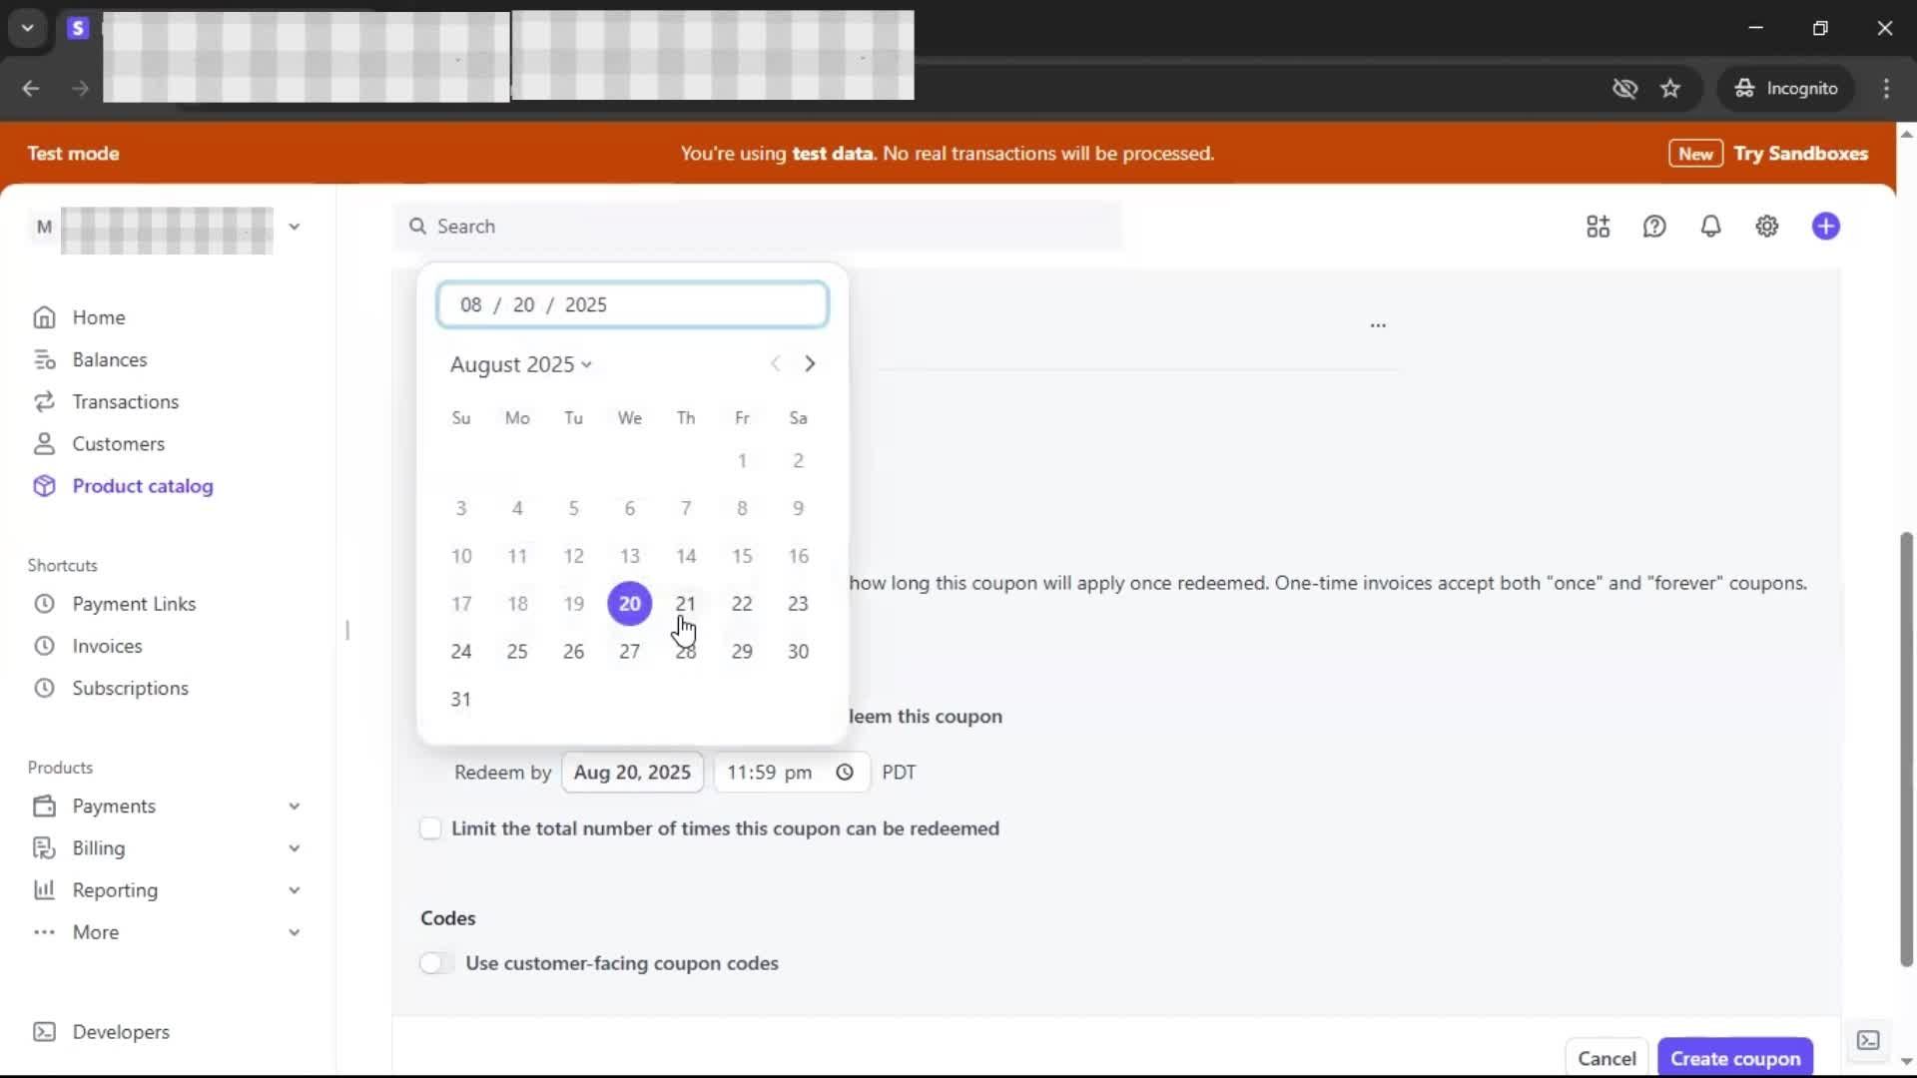Open August 2025 month dropdown
The height and width of the screenshot is (1078, 1917).
coord(520,364)
